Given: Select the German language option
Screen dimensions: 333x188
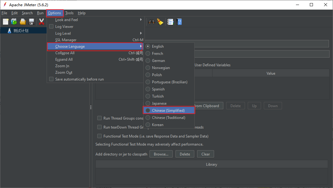Looking at the screenshot, I should (x=169, y=61).
